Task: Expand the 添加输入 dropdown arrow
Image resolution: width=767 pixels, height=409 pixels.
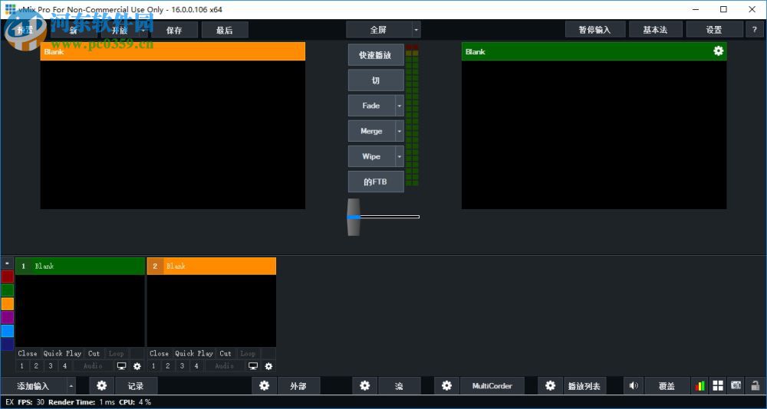Action: pyautogui.click(x=71, y=385)
